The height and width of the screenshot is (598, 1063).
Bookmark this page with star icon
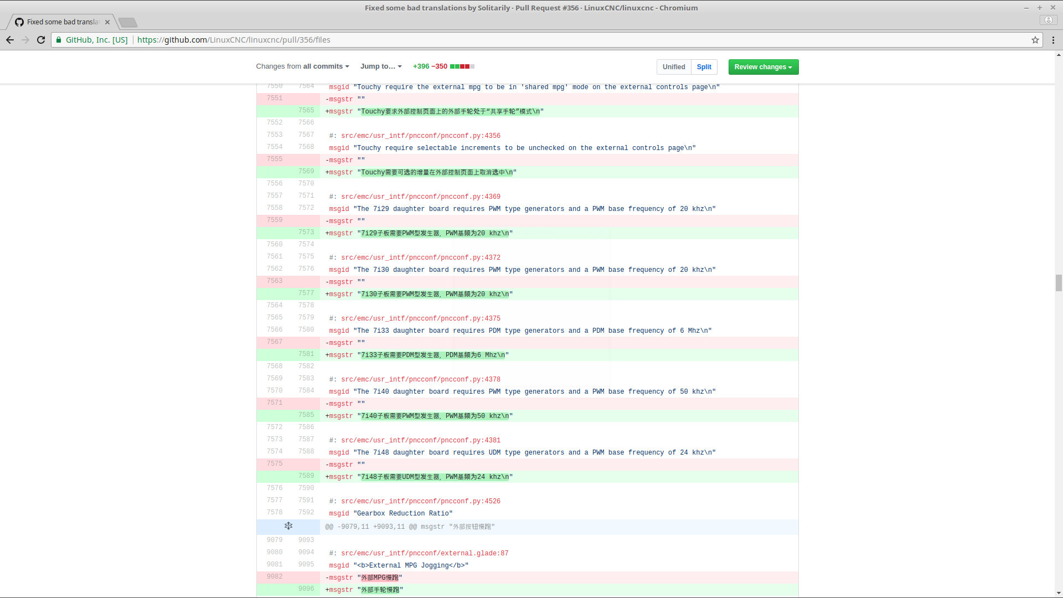coord(1035,40)
